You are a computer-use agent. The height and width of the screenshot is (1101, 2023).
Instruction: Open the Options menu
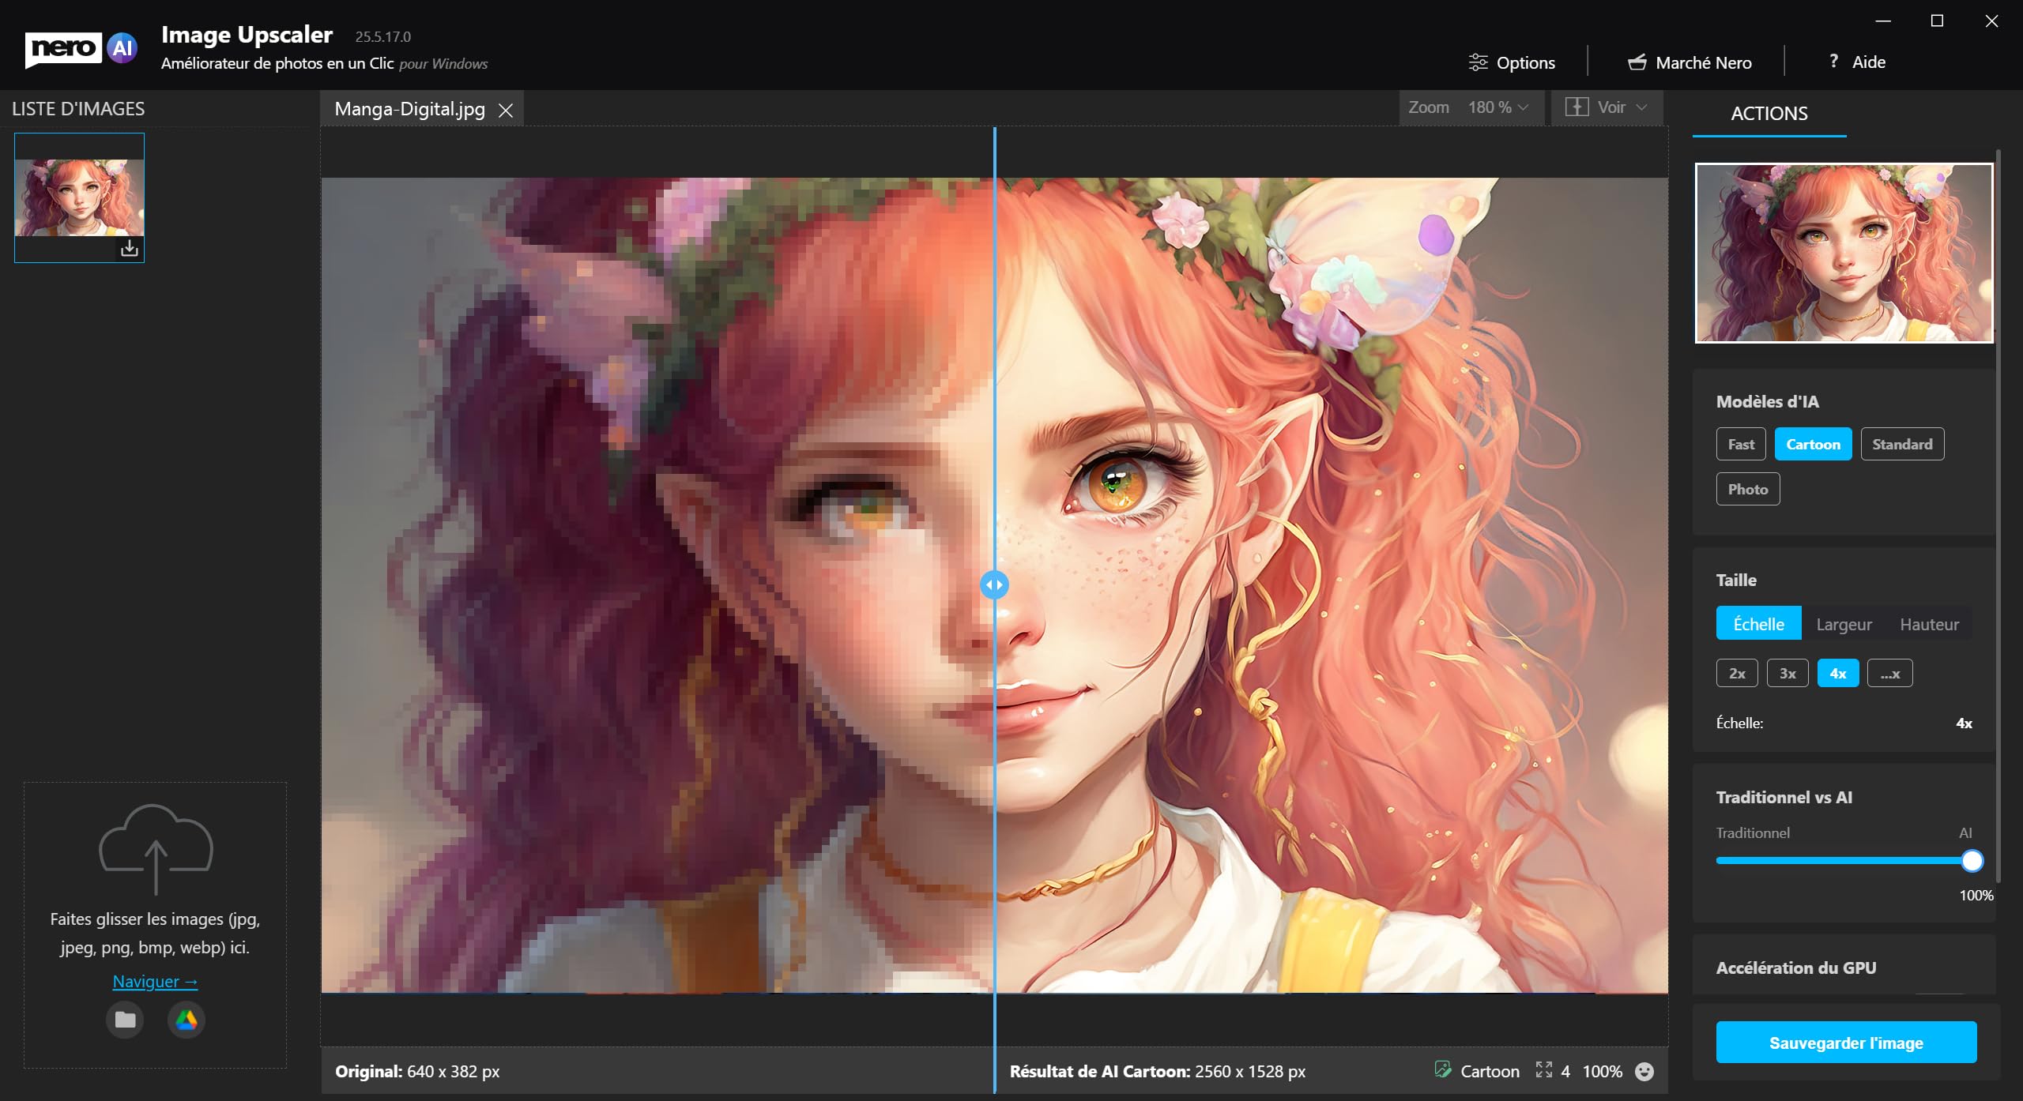coord(1511,62)
